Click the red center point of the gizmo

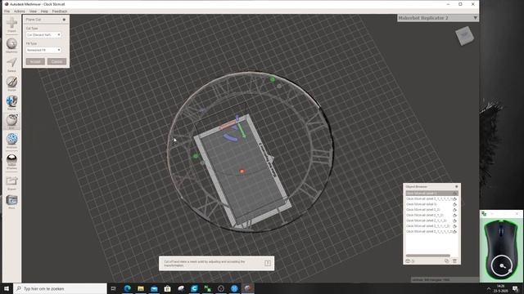point(242,171)
